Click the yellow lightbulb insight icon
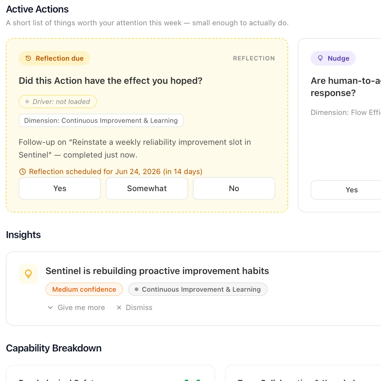 click(x=28, y=274)
